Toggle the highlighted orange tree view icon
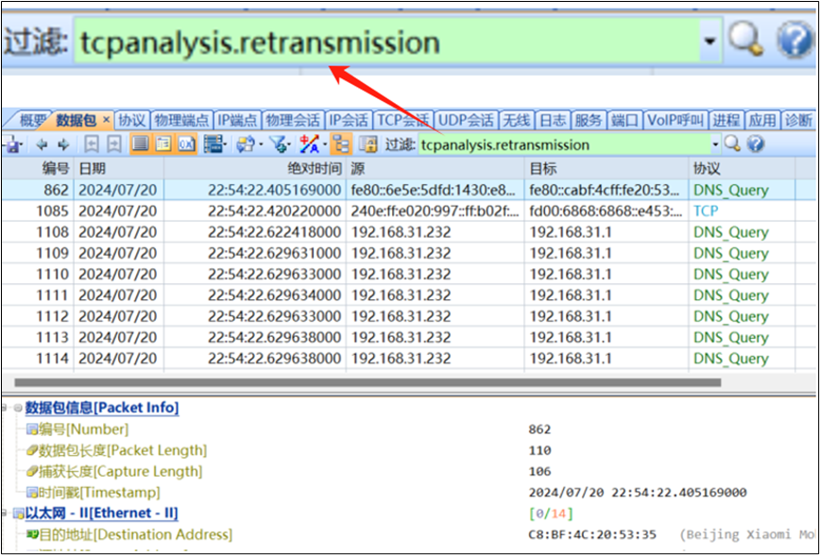Screen dimensions: 820x555 [x=341, y=144]
